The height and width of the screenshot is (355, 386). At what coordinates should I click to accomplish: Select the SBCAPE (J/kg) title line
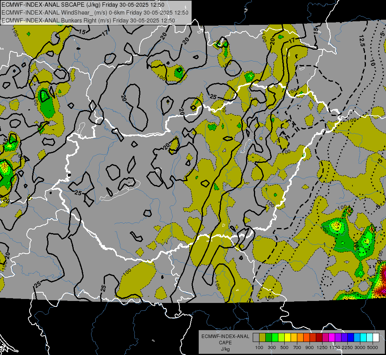click(83, 5)
